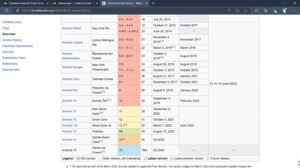This screenshot has width=300, height=168.
Task: Click February 2023 support date cell
Action: coord(194,101)
